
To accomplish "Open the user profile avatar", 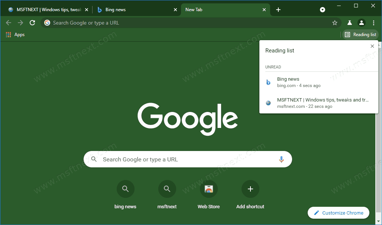I will (362, 23).
